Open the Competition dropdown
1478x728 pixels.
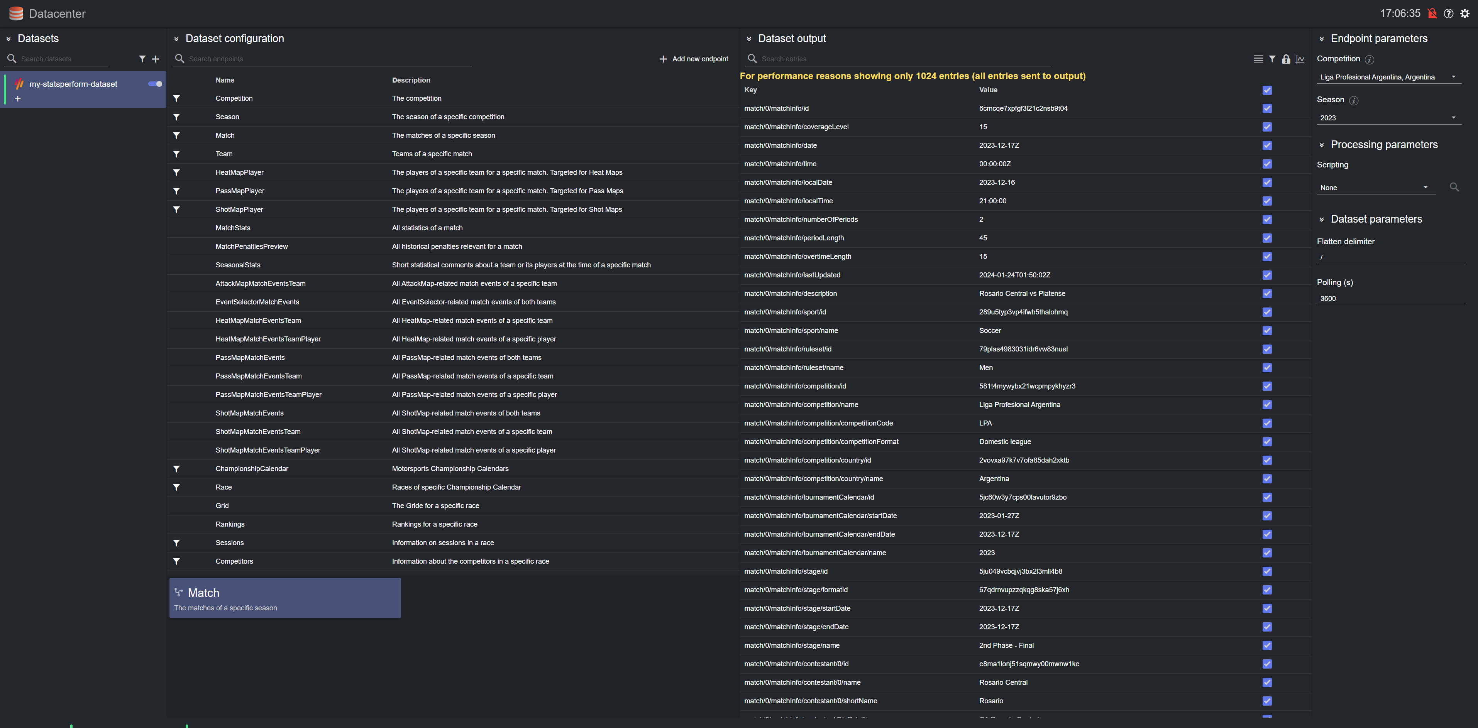pyautogui.click(x=1388, y=77)
